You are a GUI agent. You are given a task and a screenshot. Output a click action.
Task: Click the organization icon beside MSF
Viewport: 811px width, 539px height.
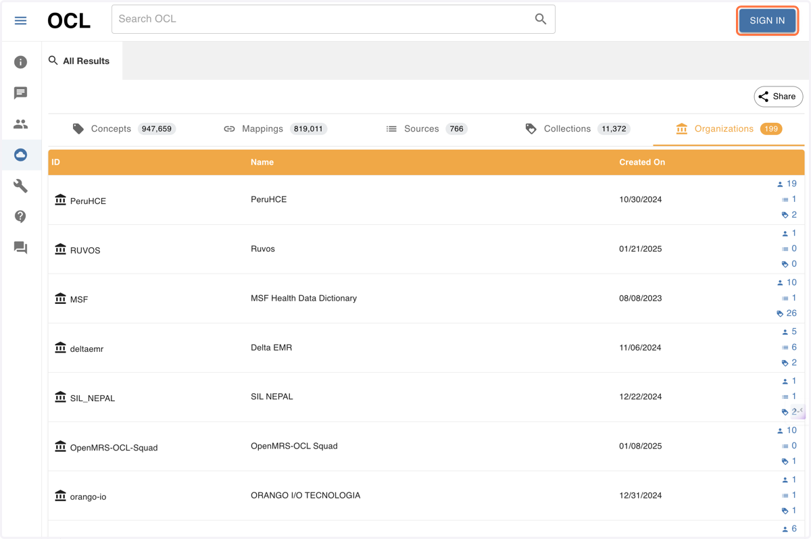pos(60,299)
